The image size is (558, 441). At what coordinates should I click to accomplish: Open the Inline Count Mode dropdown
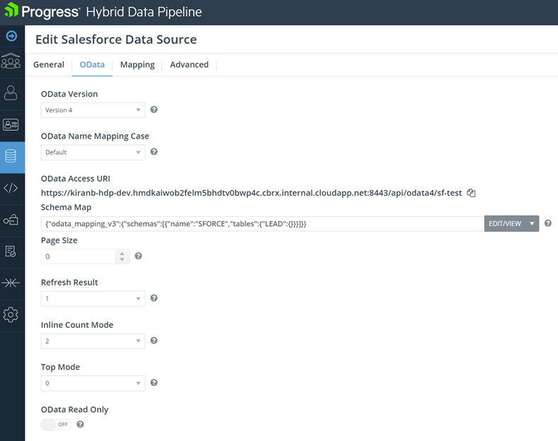click(x=93, y=341)
